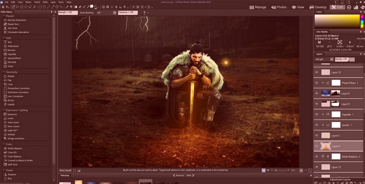Image resolution: width=365 pixels, height=184 pixels.
Task: Open Lens Correction tool
Action: (14, 96)
